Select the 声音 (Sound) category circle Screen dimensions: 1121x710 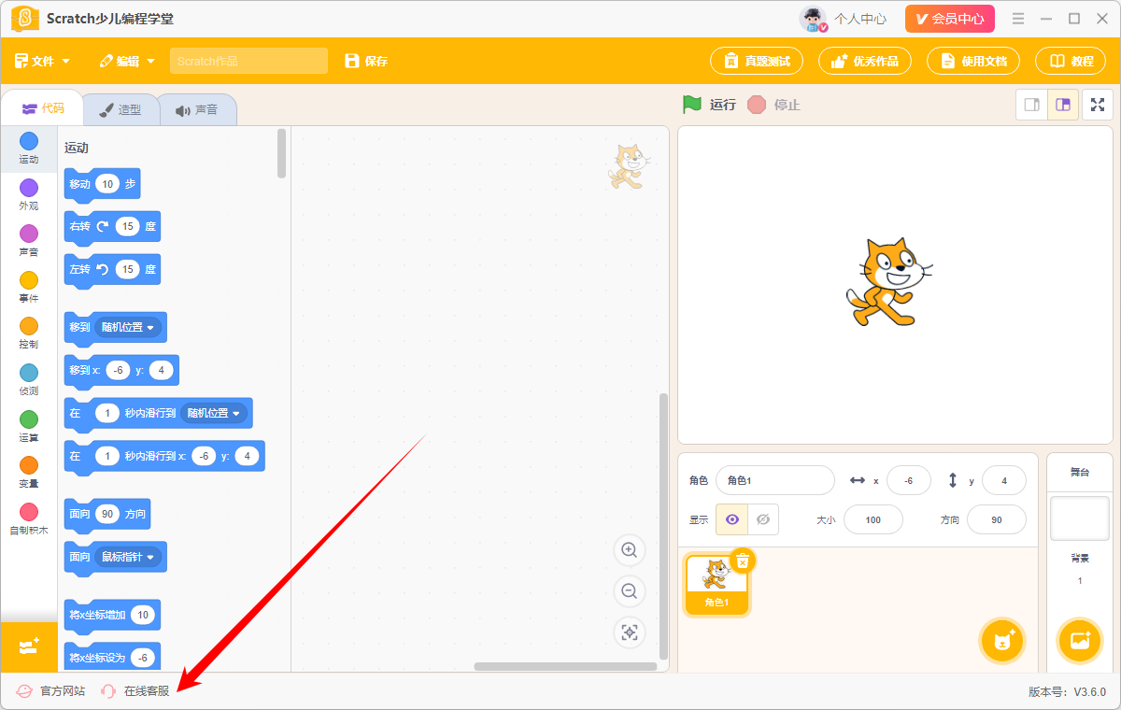point(29,234)
